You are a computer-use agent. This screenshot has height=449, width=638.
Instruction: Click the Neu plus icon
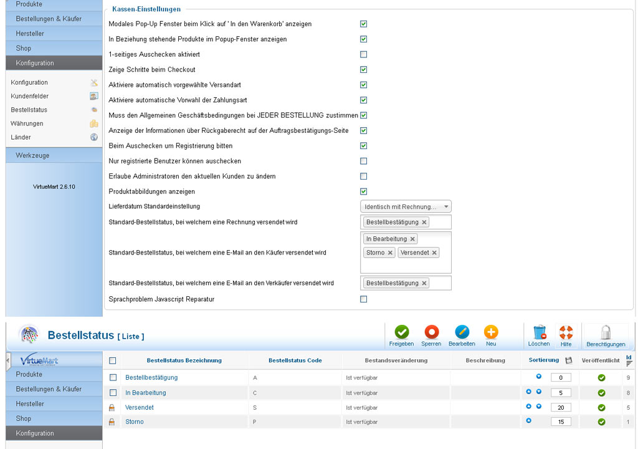point(491,333)
